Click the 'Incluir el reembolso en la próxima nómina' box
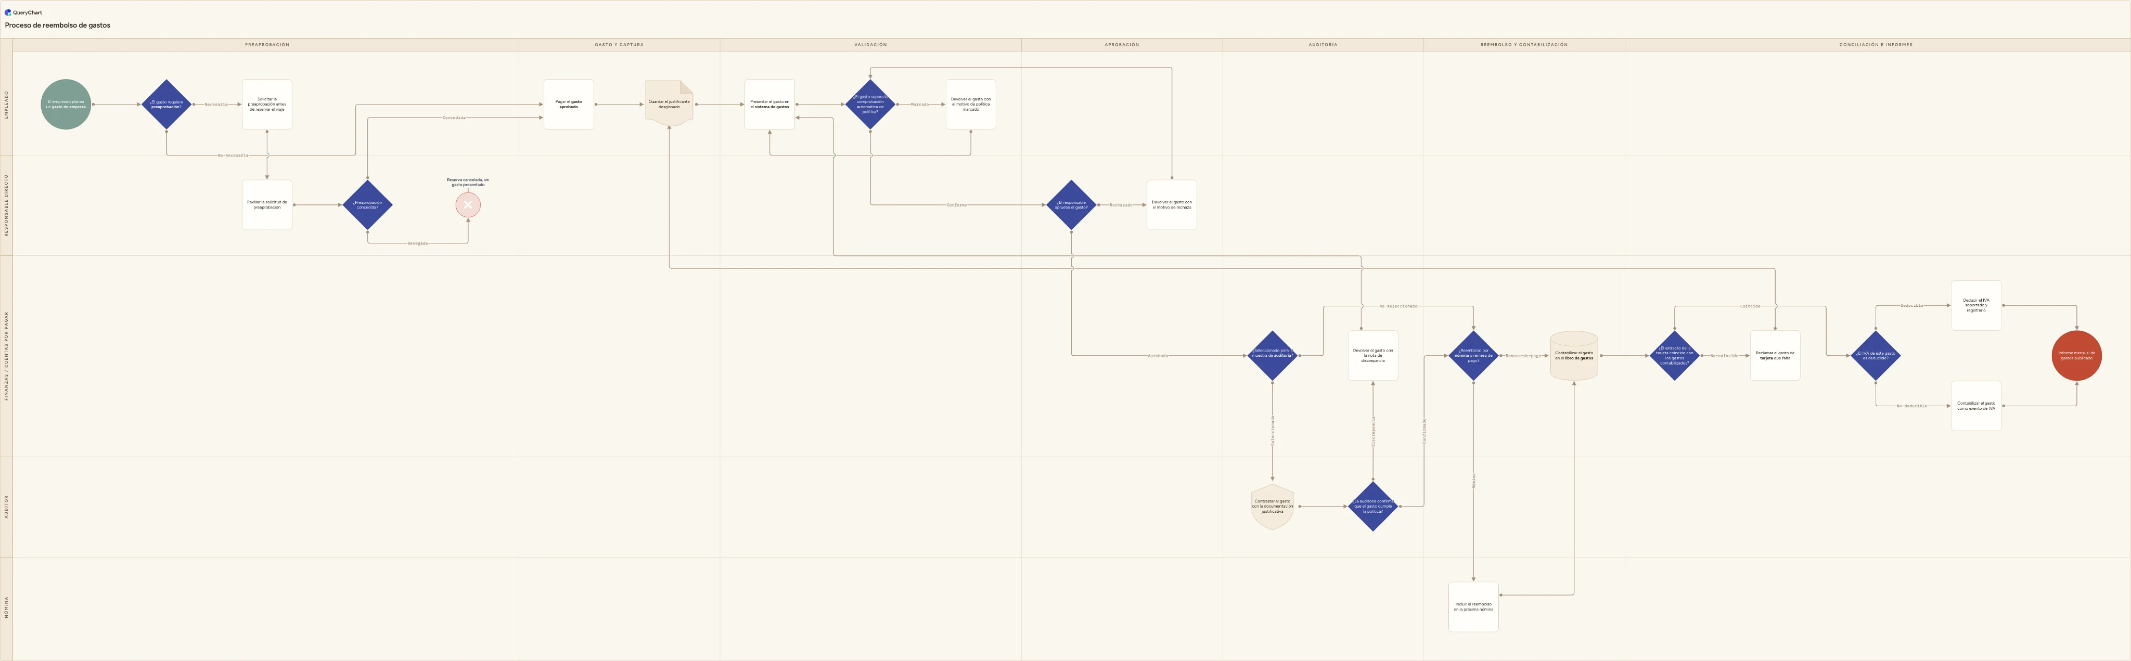2131x661 pixels. pos(1473,607)
